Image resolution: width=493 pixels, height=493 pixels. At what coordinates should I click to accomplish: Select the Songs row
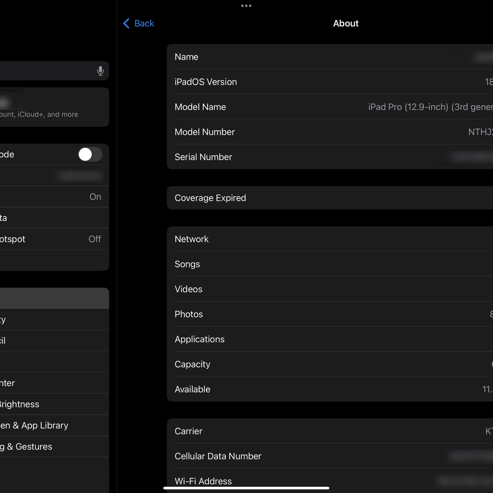coord(330,264)
